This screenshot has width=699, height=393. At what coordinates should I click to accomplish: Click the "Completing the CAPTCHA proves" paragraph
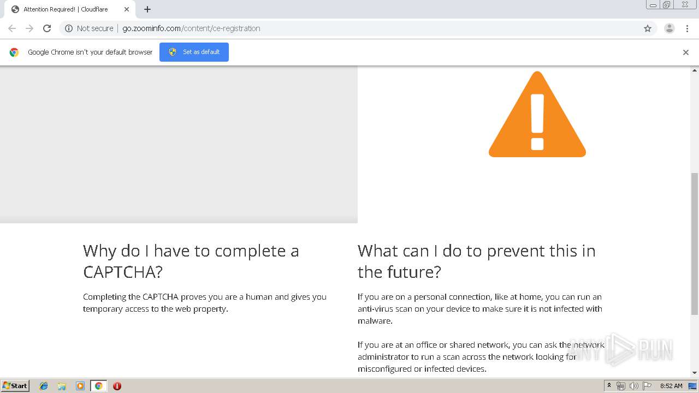[x=205, y=303]
